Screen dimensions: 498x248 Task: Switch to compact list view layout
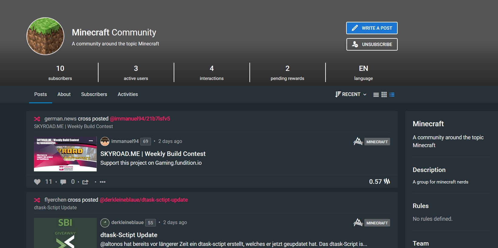376,94
